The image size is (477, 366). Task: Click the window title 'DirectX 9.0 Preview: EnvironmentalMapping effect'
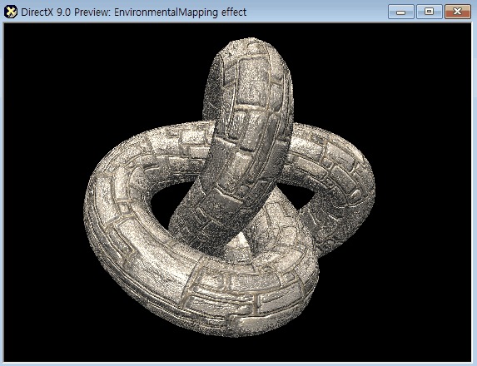[x=133, y=12]
